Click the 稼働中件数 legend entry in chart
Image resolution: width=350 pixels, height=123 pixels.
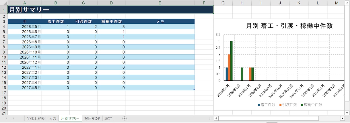(x=311, y=105)
